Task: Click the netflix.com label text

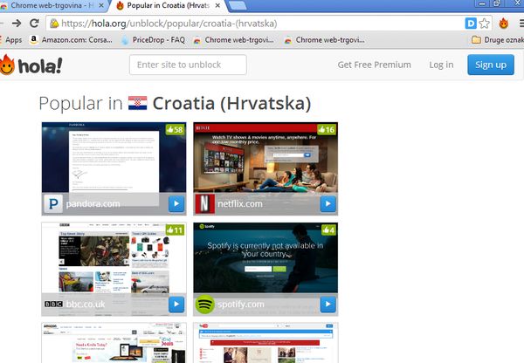Action: pyautogui.click(x=240, y=203)
